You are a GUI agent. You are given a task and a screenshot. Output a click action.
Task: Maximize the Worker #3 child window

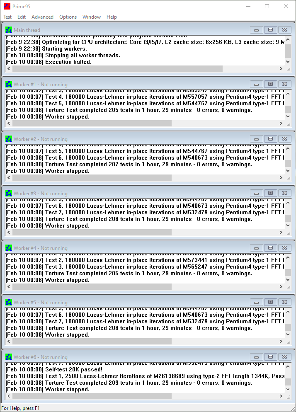click(270, 194)
